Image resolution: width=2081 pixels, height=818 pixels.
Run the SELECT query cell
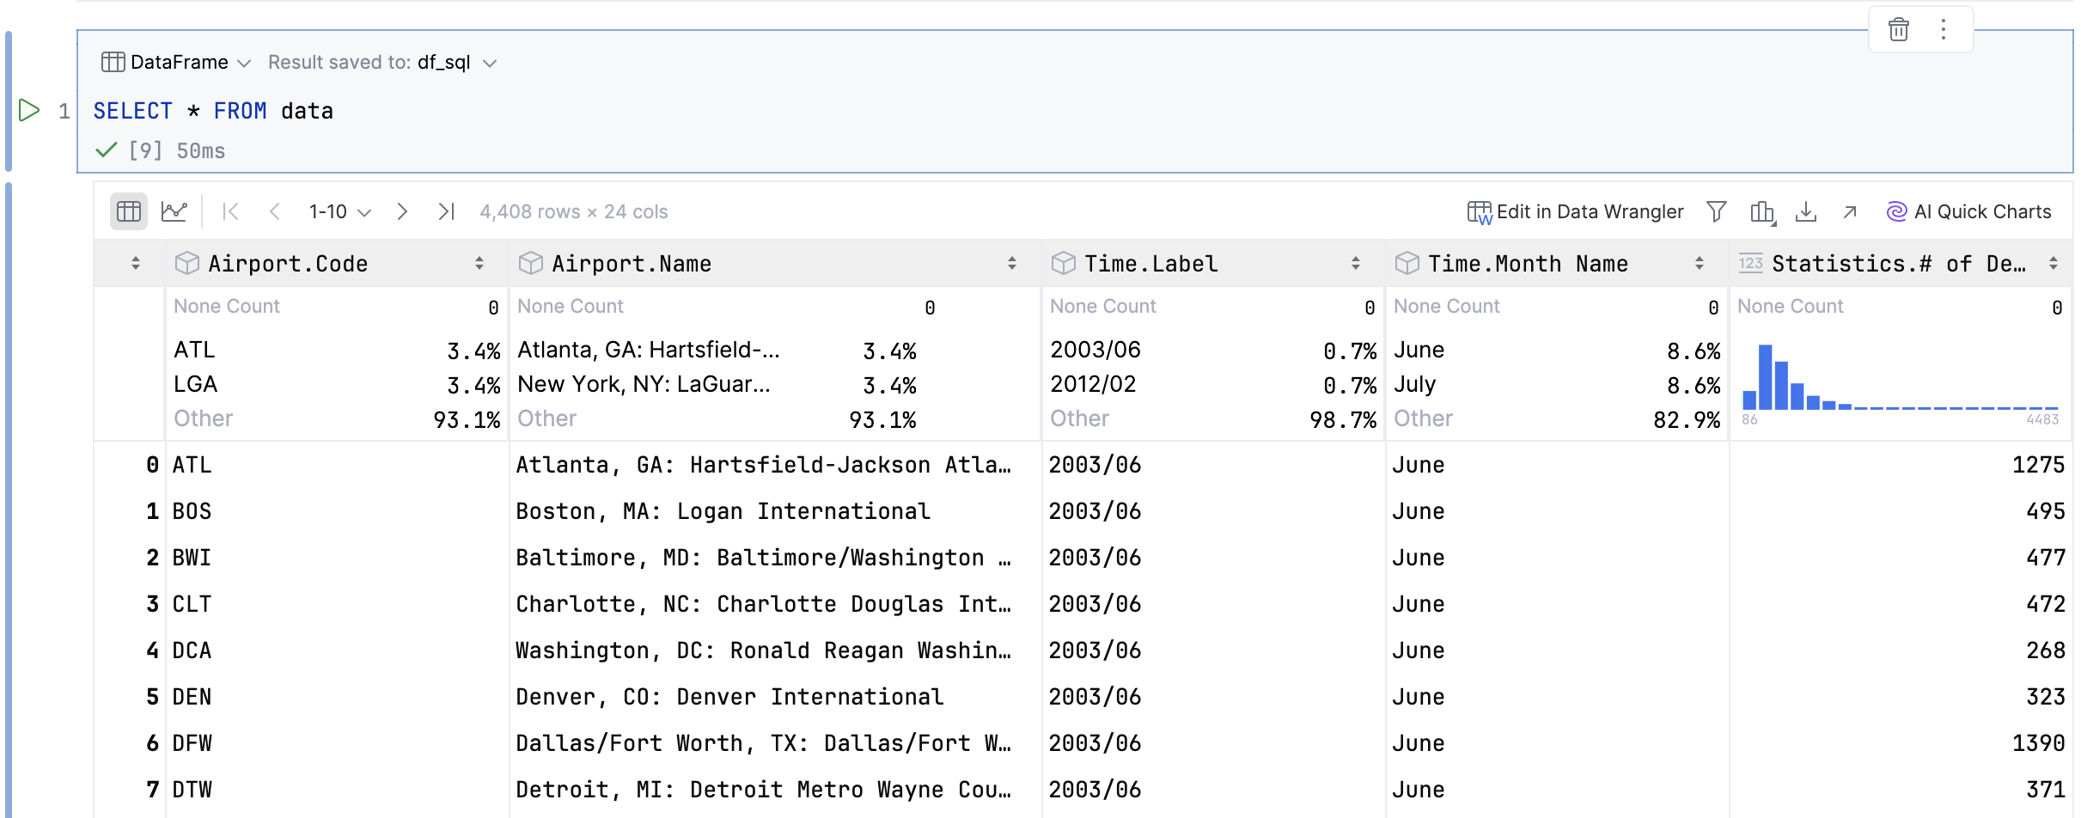coord(28,110)
